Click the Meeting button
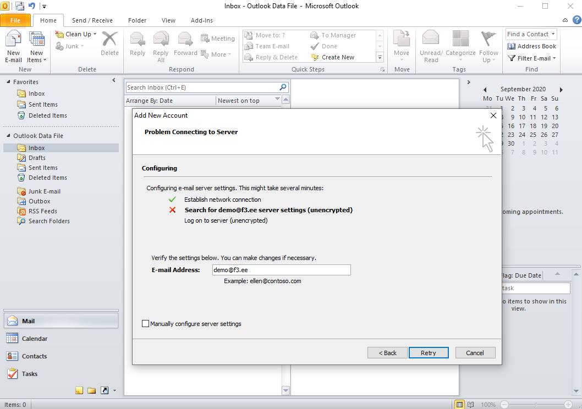 pyautogui.click(x=218, y=38)
